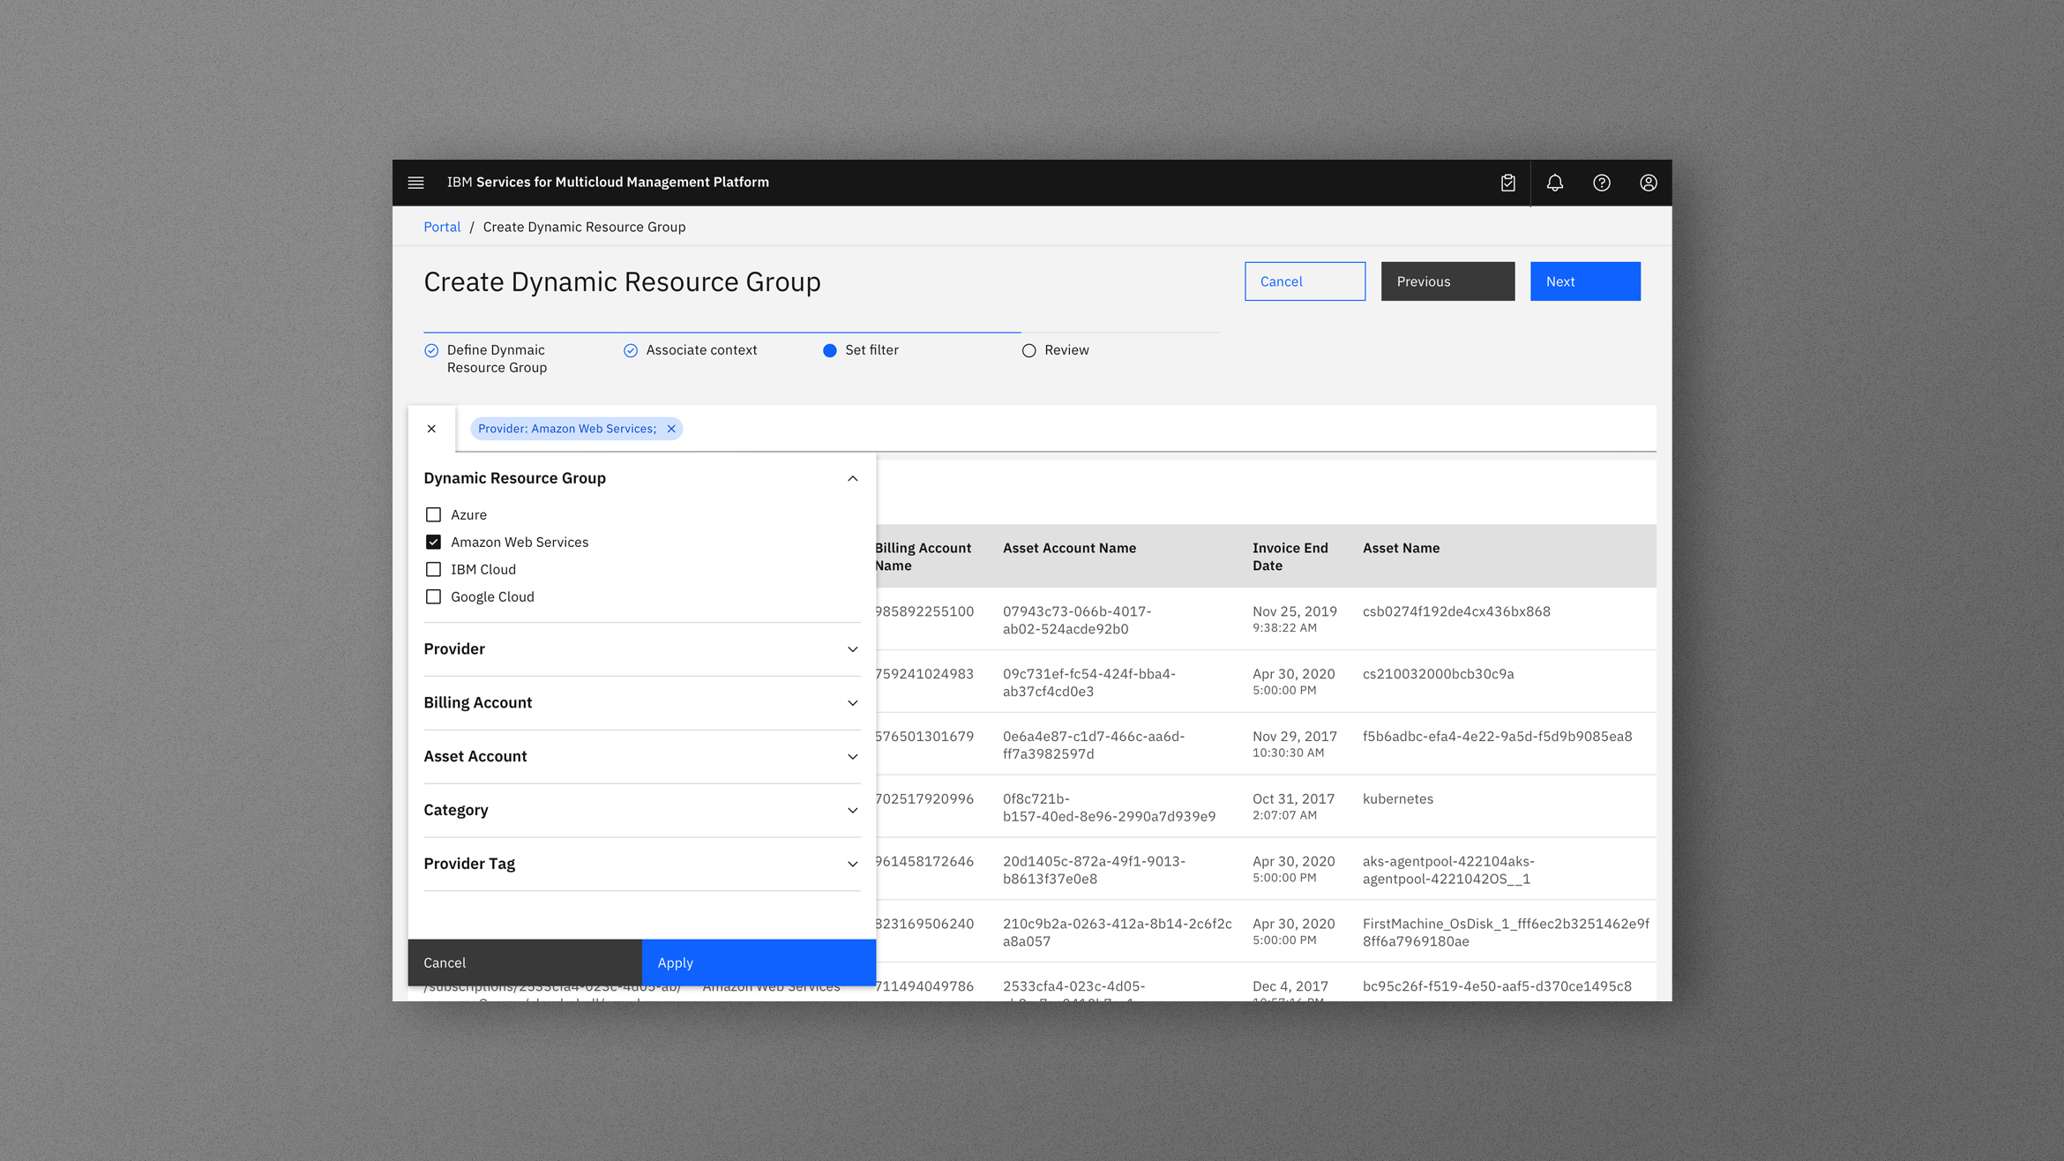
Task: Click the Billing Account Name column header
Action: (923, 557)
